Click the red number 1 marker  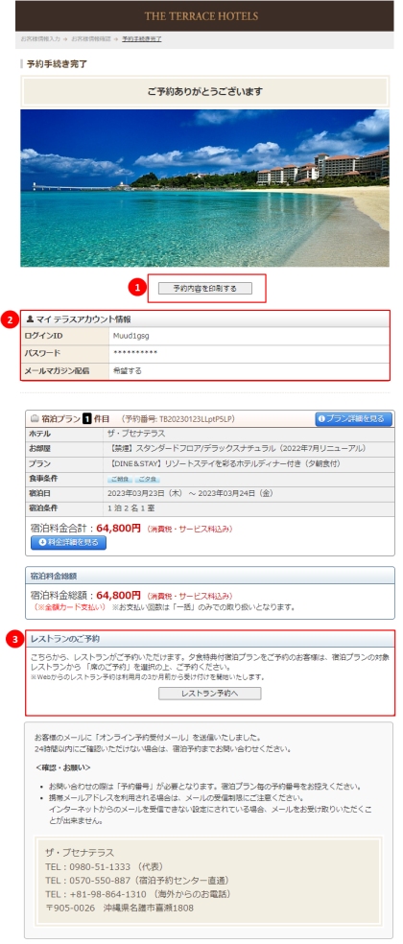137,289
